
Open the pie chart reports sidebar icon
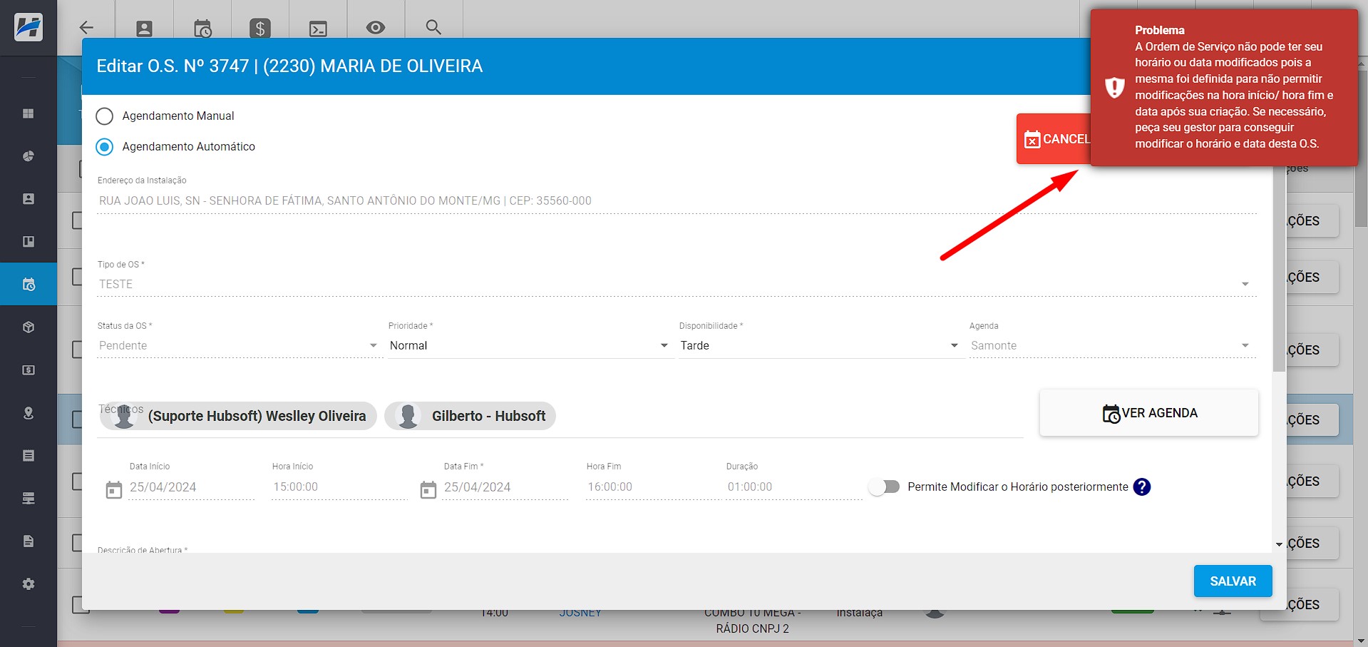click(29, 156)
